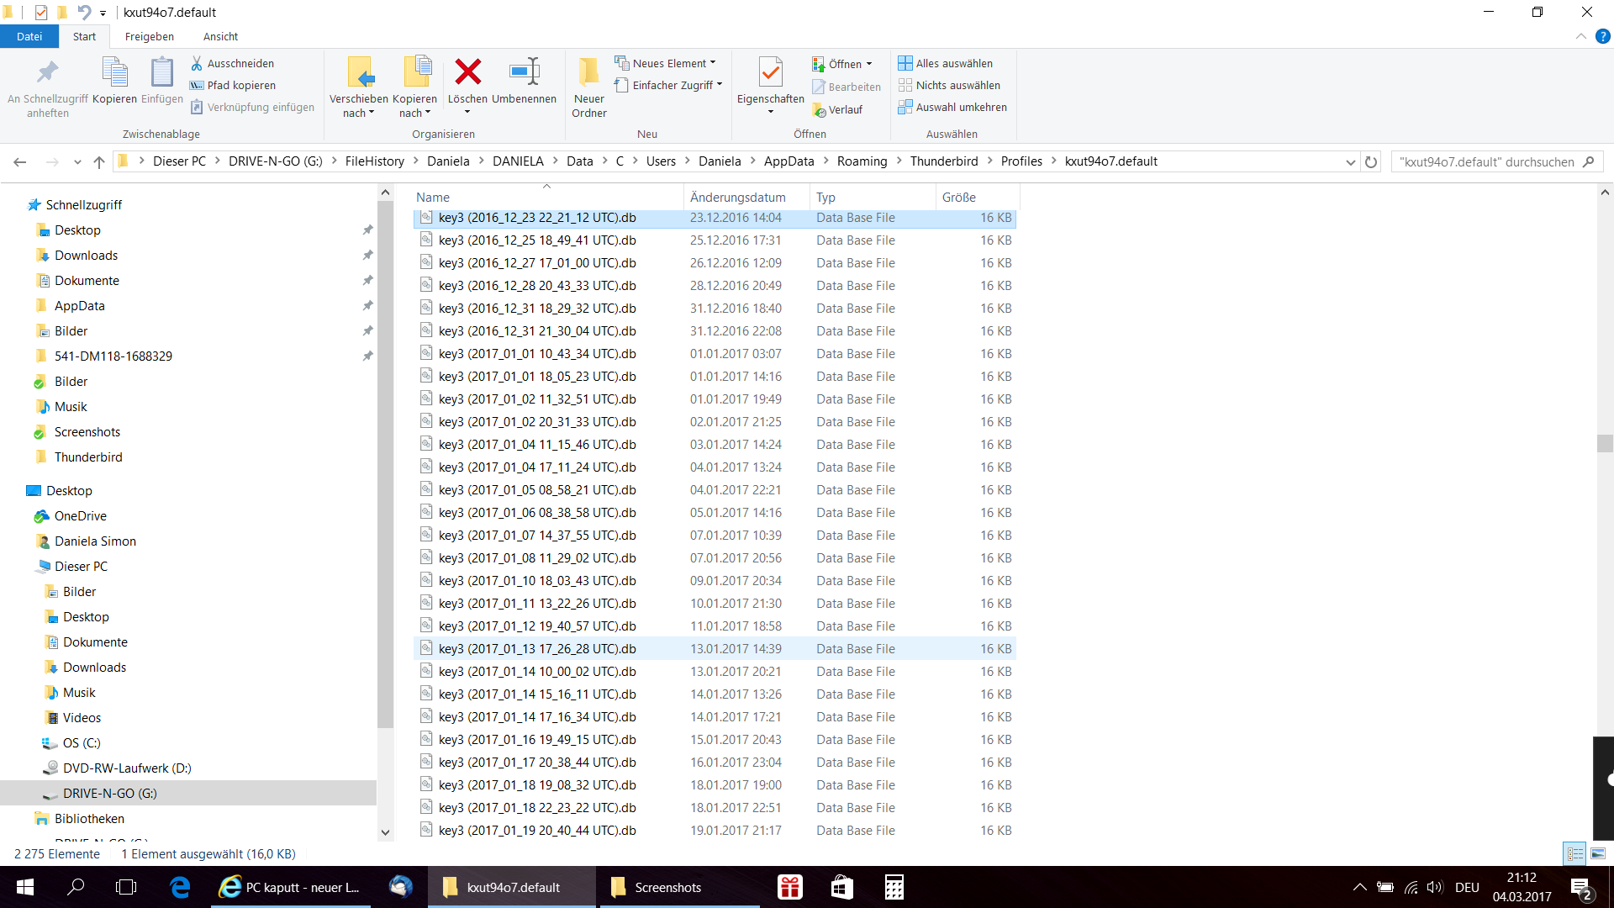Viewport: 1614px width, 908px height.
Task: Open Microsoft Edge from the taskbar
Action: tap(180, 887)
